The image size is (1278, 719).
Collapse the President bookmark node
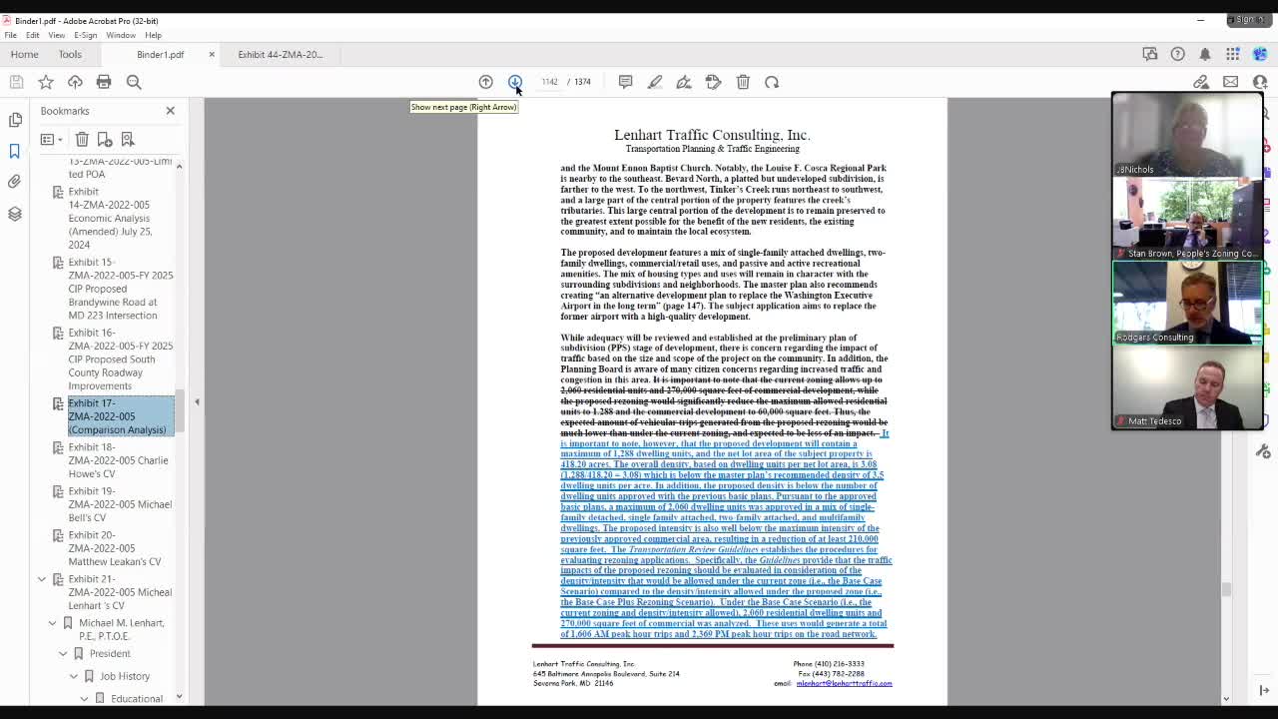(x=63, y=654)
